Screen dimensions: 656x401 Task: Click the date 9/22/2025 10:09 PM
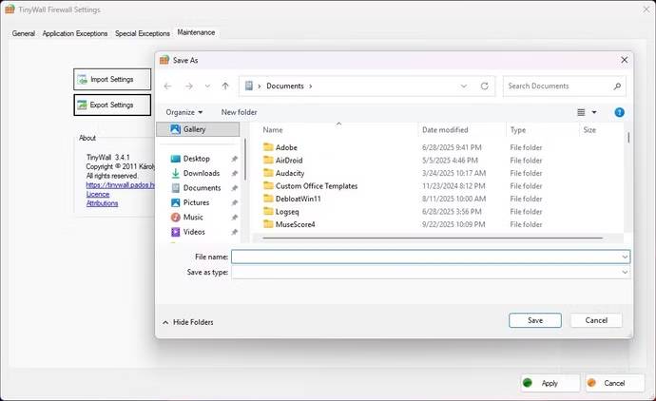pos(453,224)
